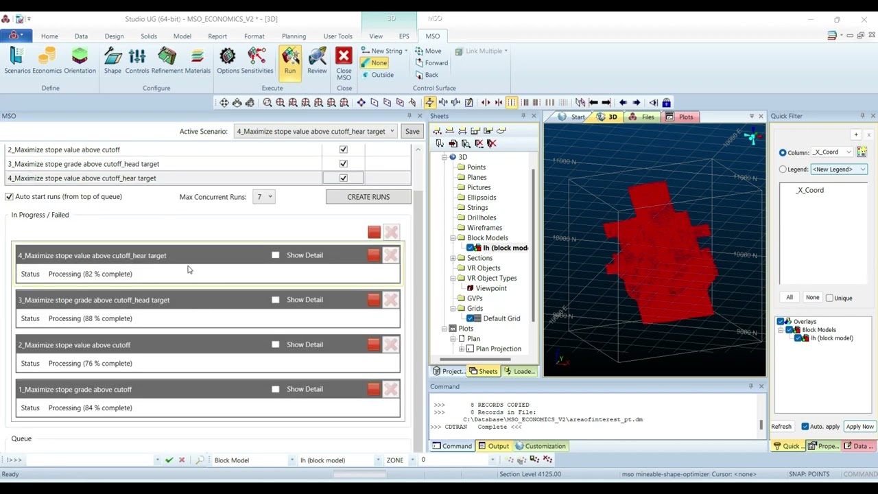Open the Review tool
The height and width of the screenshot is (494, 878).
317,60
